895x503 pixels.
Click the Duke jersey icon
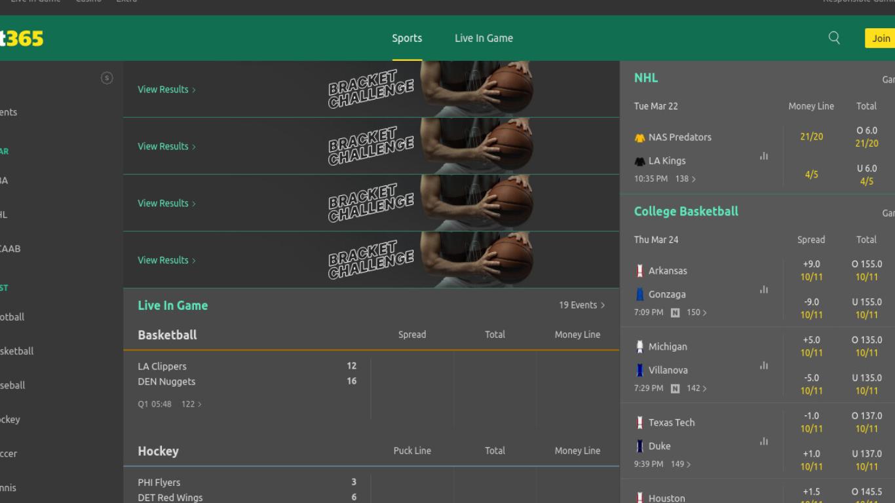point(639,446)
